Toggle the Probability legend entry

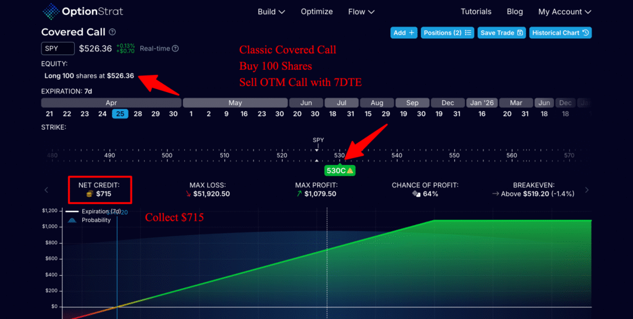pyautogui.click(x=88, y=220)
